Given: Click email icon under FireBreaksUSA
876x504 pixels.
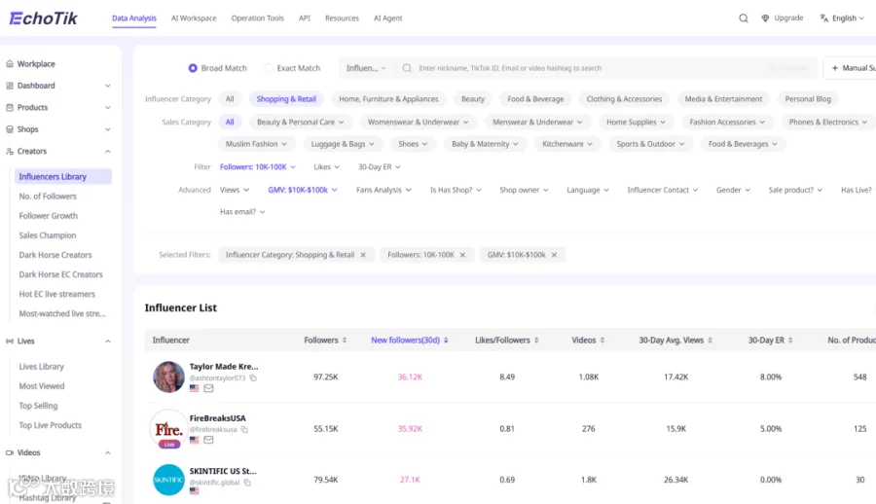Looking at the screenshot, I should pyautogui.click(x=208, y=440).
